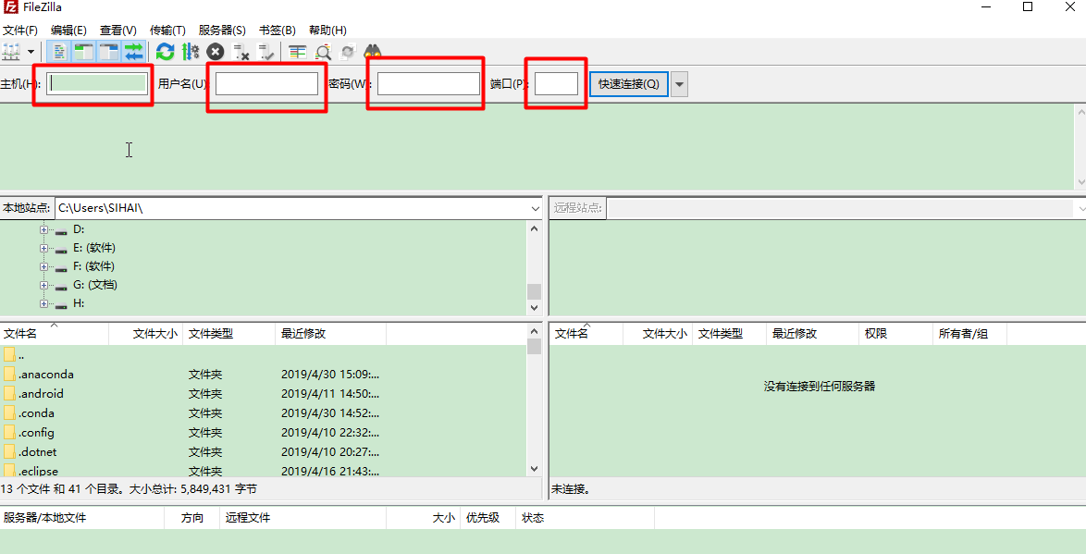The width and height of the screenshot is (1086, 554).
Task: Toggle message log display
Action: click(x=59, y=51)
